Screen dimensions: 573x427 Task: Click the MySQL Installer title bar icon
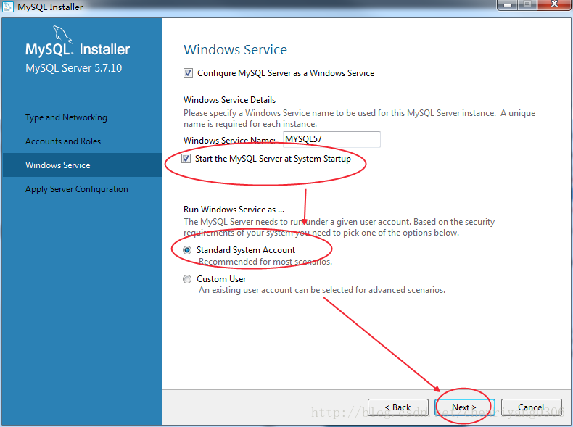pyautogui.click(x=8, y=7)
